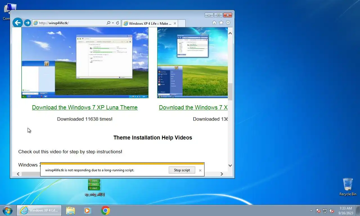360x216 pixels.
Task: Maximize the Internet Explorer window
Action: click(218, 15)
